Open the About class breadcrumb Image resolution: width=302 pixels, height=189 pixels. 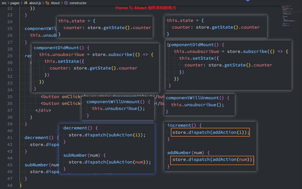(55, 3)
